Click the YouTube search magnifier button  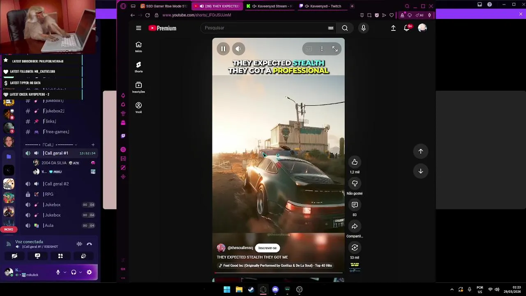click(345, 28)
